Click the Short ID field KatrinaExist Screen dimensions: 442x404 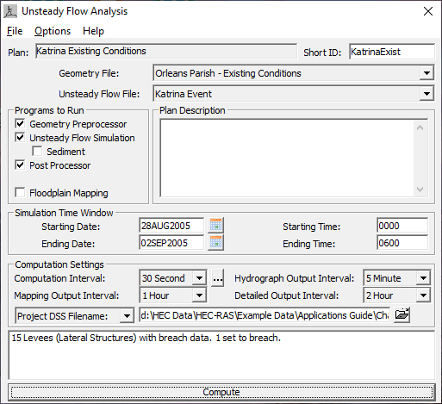tap(392, 52)
